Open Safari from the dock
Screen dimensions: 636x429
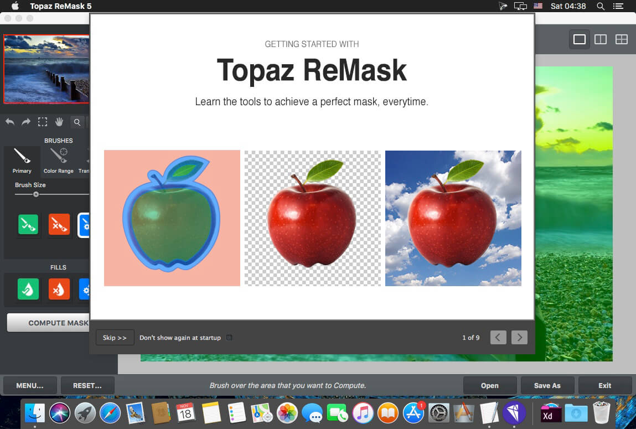click(110, 414)
